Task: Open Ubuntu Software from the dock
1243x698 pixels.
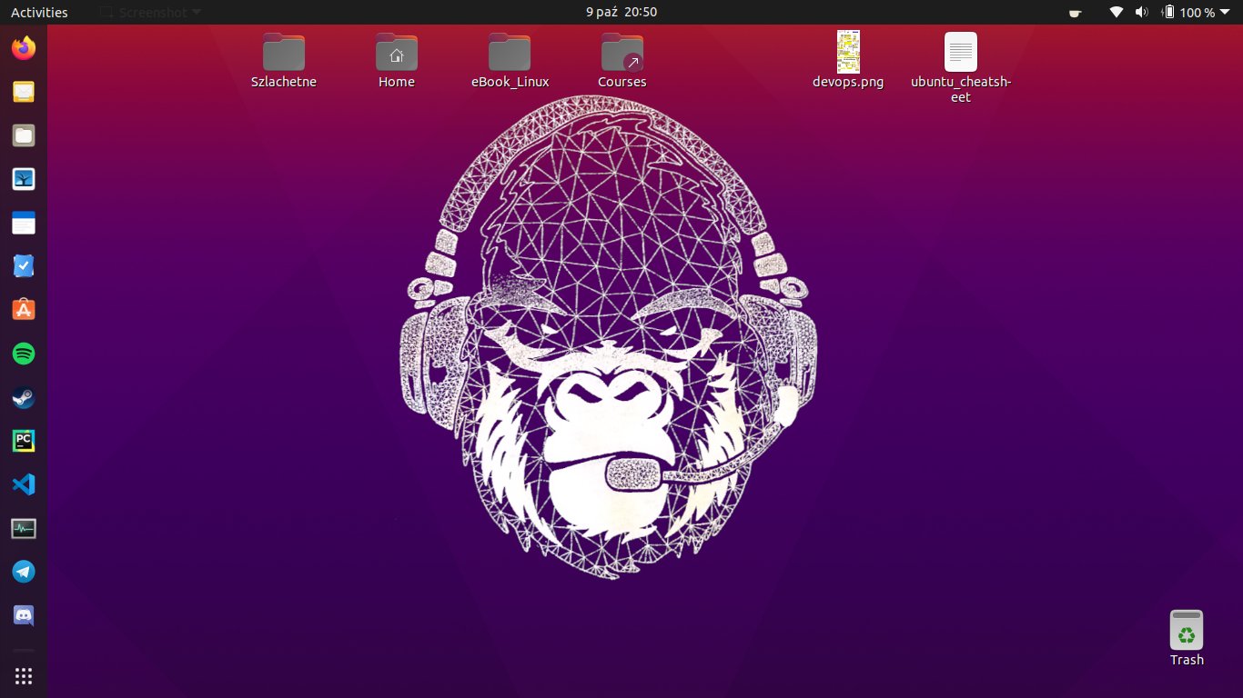Action: (x=24, y=310)
